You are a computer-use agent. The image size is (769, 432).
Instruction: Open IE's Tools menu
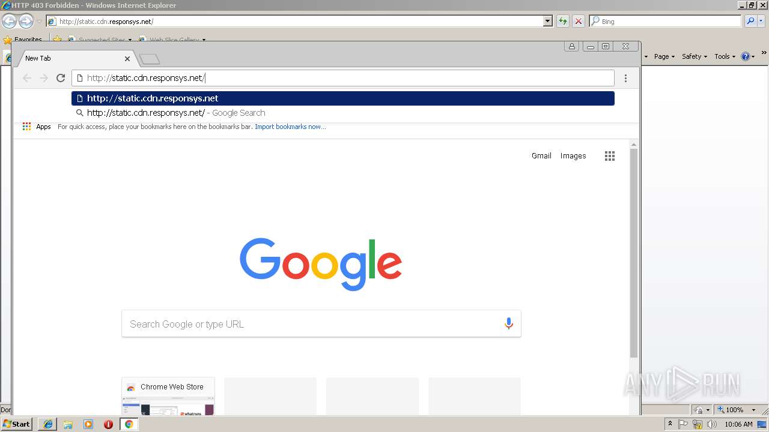725,56
